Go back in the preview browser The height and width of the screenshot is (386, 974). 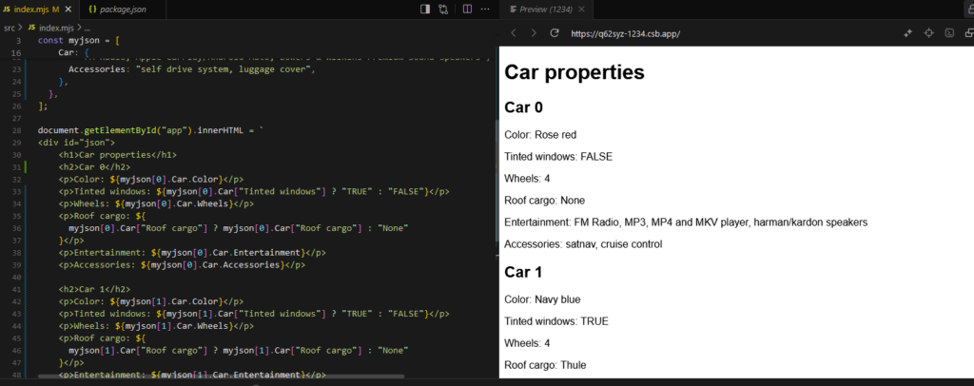(514, 33)
